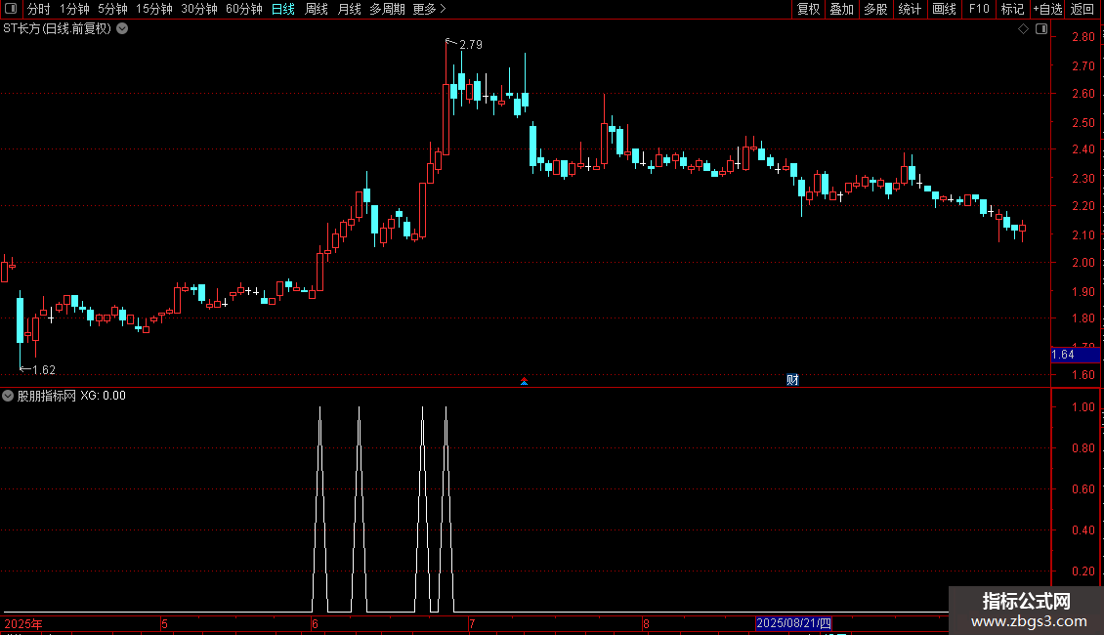Click the 统计 statistics button
Image resolution: width=1104 pixels, height=635 pixels.
tap(910, 9)
